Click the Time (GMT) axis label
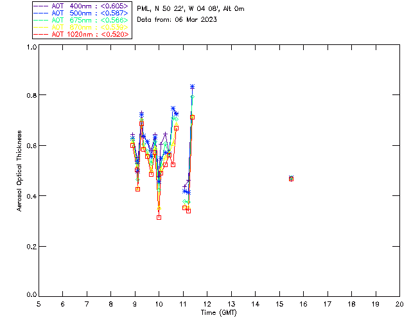Screen dimensions: 411x329 click(x=218, y=313)
